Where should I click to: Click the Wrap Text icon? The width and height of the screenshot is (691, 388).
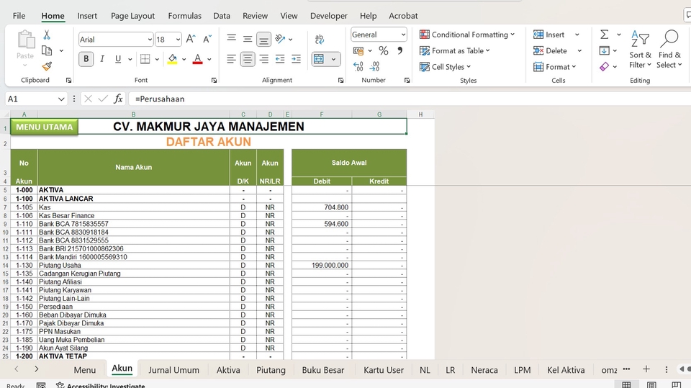pos(320,39)
